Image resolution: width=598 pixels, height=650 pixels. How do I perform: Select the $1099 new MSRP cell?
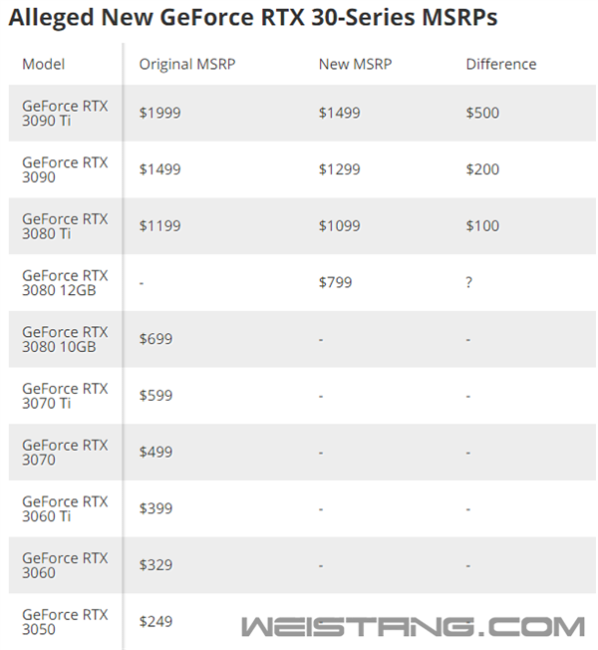tap(340, 226)
